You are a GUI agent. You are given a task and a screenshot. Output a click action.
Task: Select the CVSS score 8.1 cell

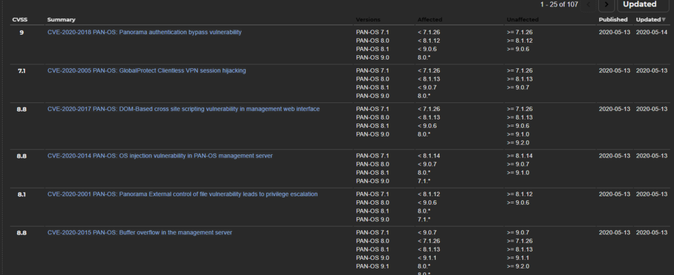(x=22, y=194)
